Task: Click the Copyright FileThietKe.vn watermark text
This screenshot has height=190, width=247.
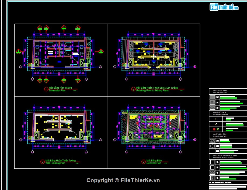Action: pos(123,180)
